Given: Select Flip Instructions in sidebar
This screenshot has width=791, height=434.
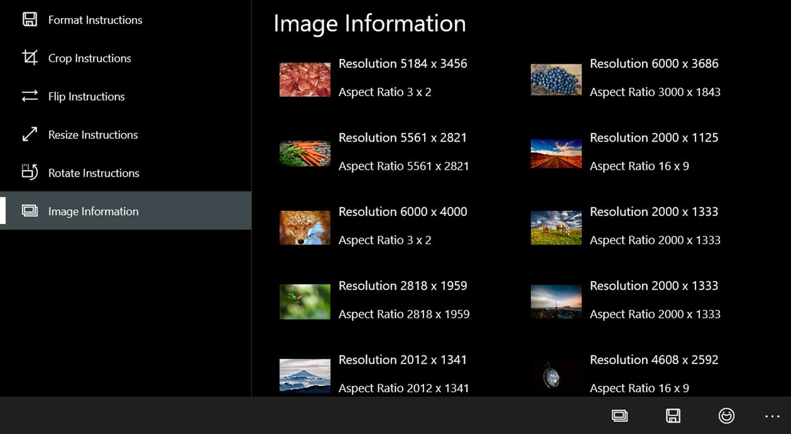Looking at the screenshot, I should (126, 96).
